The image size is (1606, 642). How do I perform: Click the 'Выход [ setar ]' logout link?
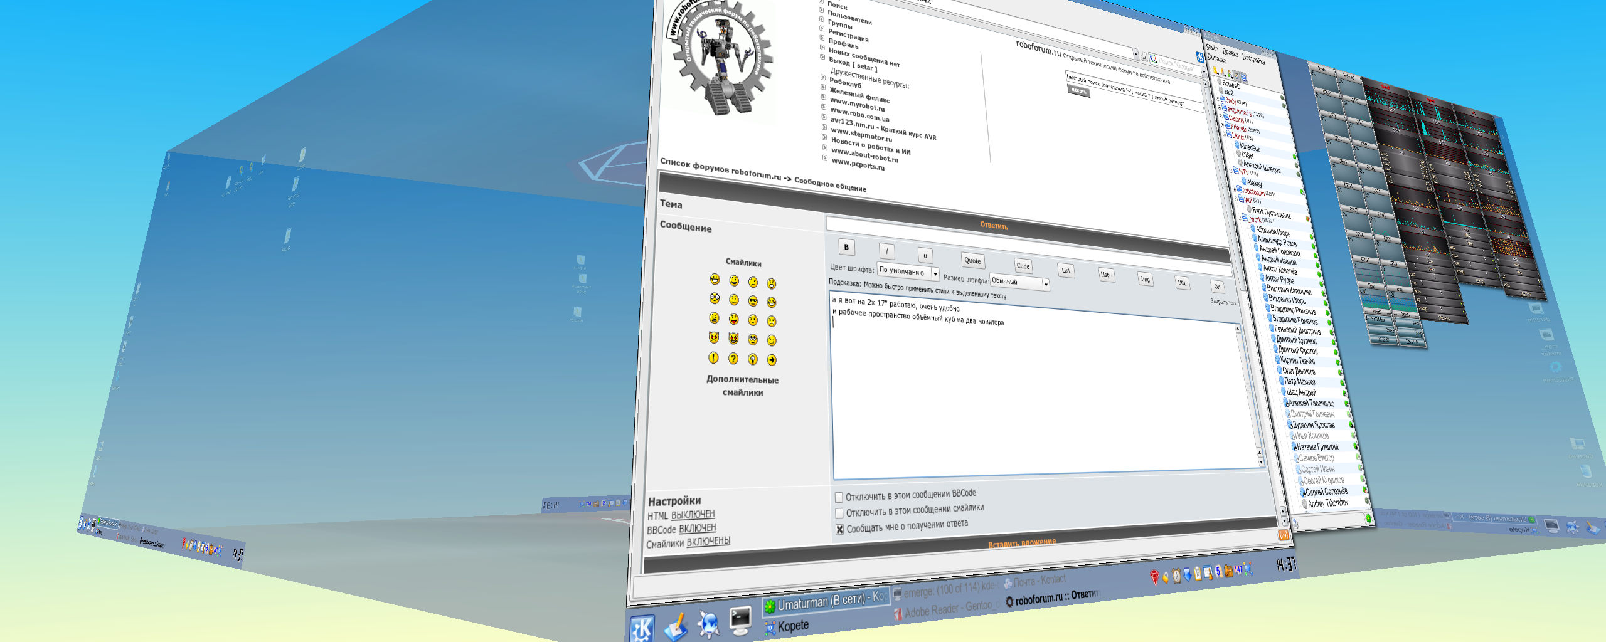[x=853, y=64]
